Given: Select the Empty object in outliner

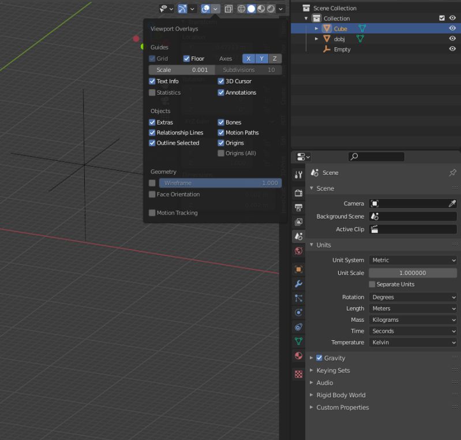Looking at the screenshot, I should pos(342,50).
